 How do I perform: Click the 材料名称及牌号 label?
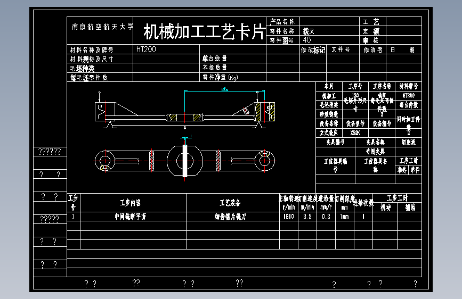pyautogui.click(x=92, y=49)
